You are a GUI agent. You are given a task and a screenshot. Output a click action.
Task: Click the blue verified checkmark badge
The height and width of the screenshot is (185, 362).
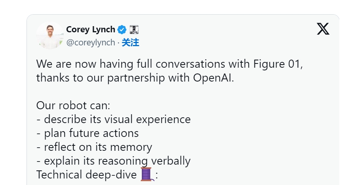pyautogui.click(x=122, y=29)
